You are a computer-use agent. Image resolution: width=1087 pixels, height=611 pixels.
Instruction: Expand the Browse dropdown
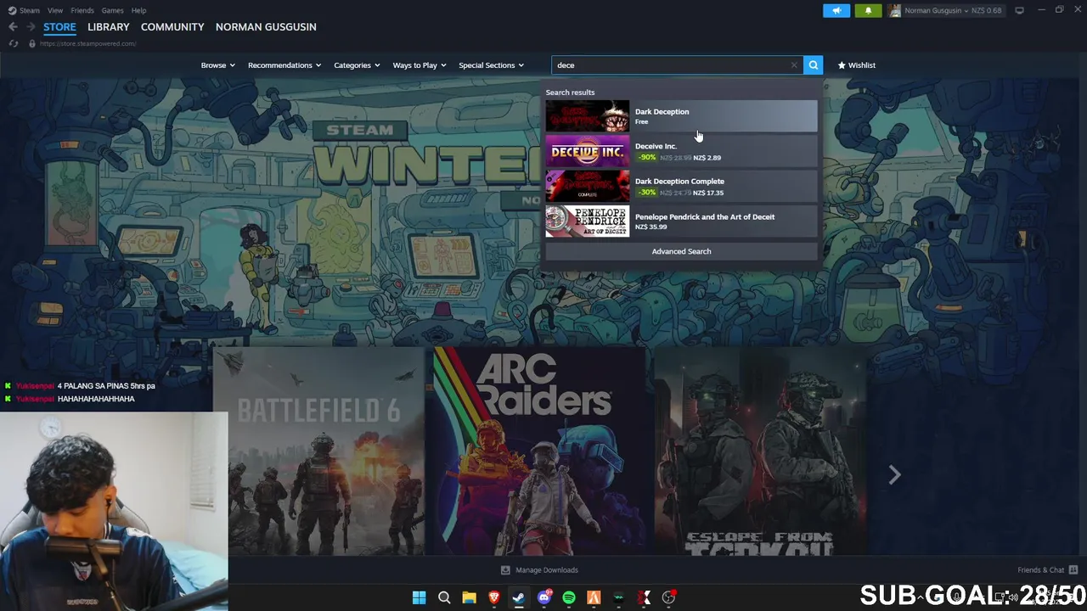click(217, 65)
